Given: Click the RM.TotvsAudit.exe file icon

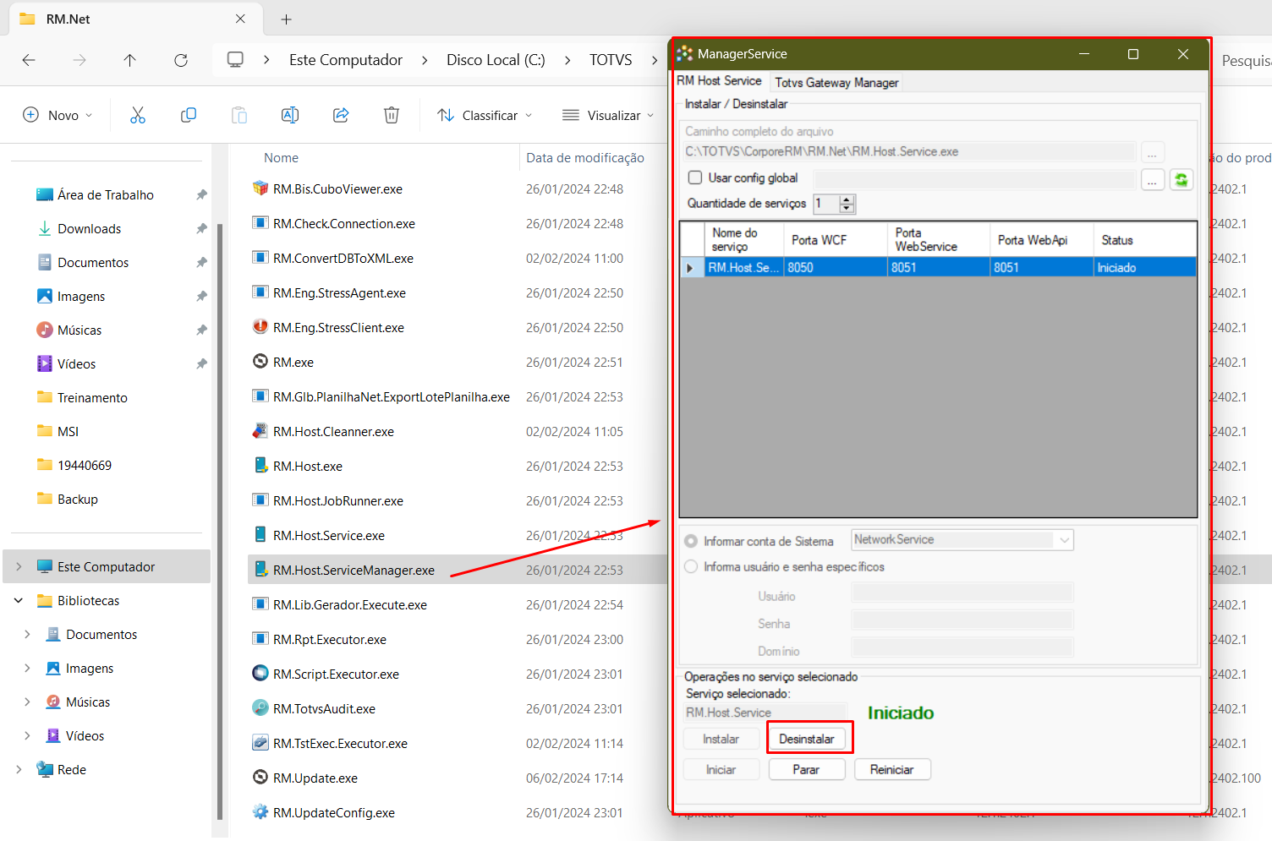Looking at the screenshot, I should tap(260, 708).
